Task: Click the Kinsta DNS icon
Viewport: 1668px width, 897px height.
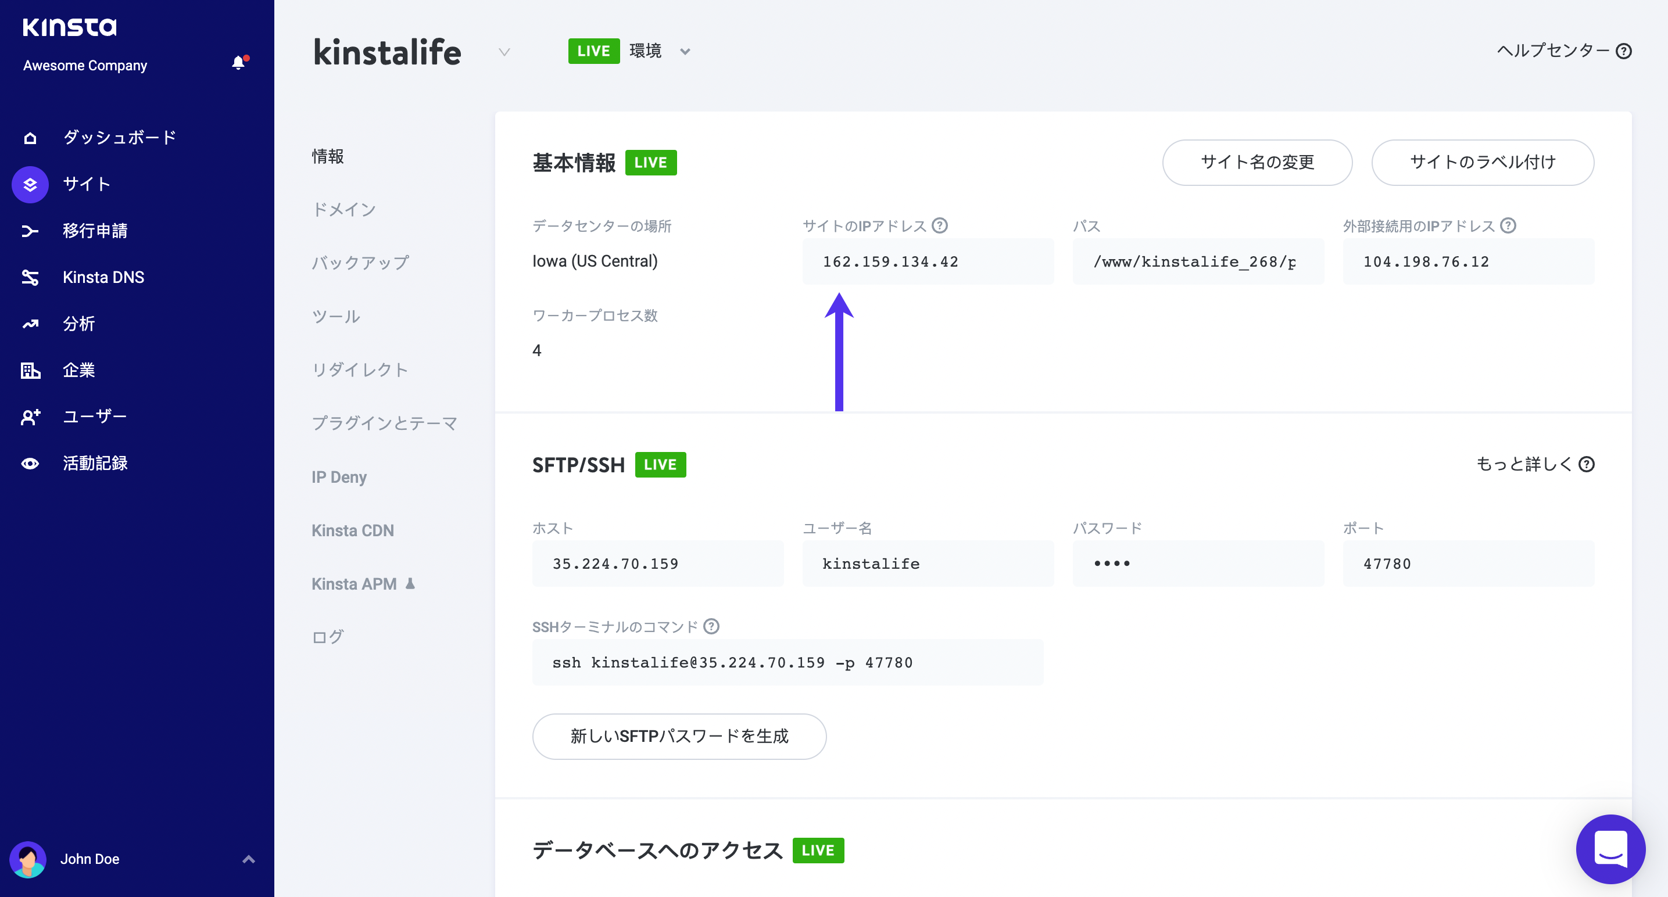Action: coord(30,278)
